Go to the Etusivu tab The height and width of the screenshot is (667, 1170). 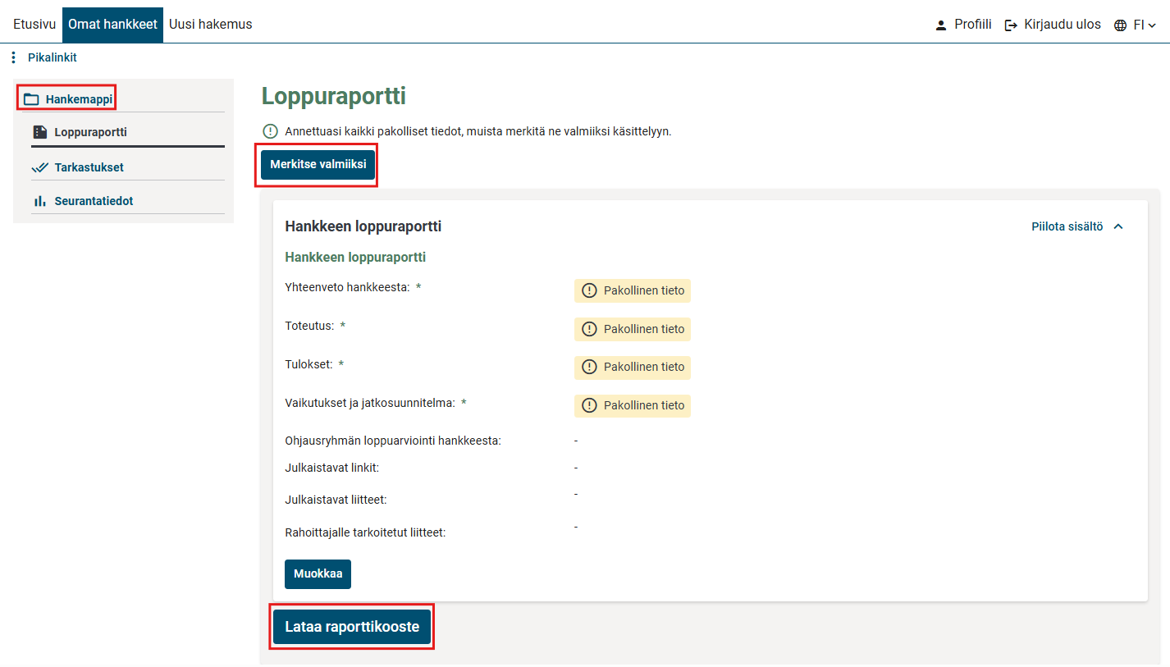34,25
